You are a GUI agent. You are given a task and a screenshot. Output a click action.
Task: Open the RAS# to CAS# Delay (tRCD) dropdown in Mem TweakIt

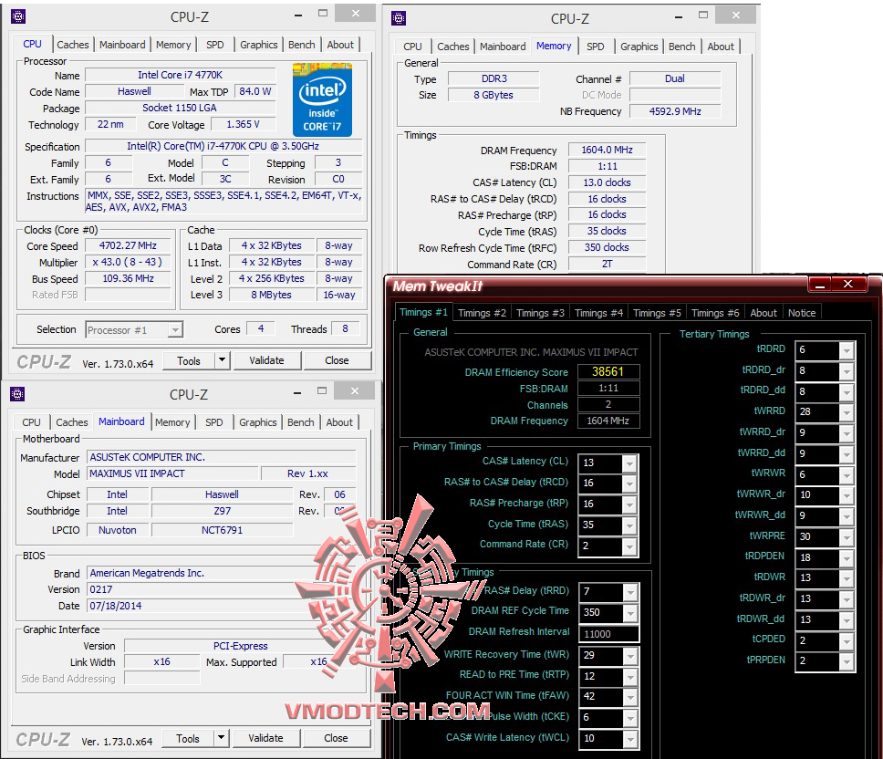tap(629, 483)
